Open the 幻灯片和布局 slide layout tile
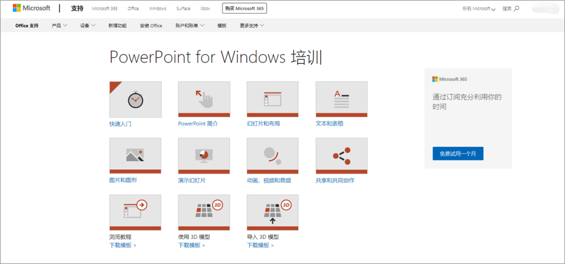This screenshot has width=565, height=264. (273, 99)
